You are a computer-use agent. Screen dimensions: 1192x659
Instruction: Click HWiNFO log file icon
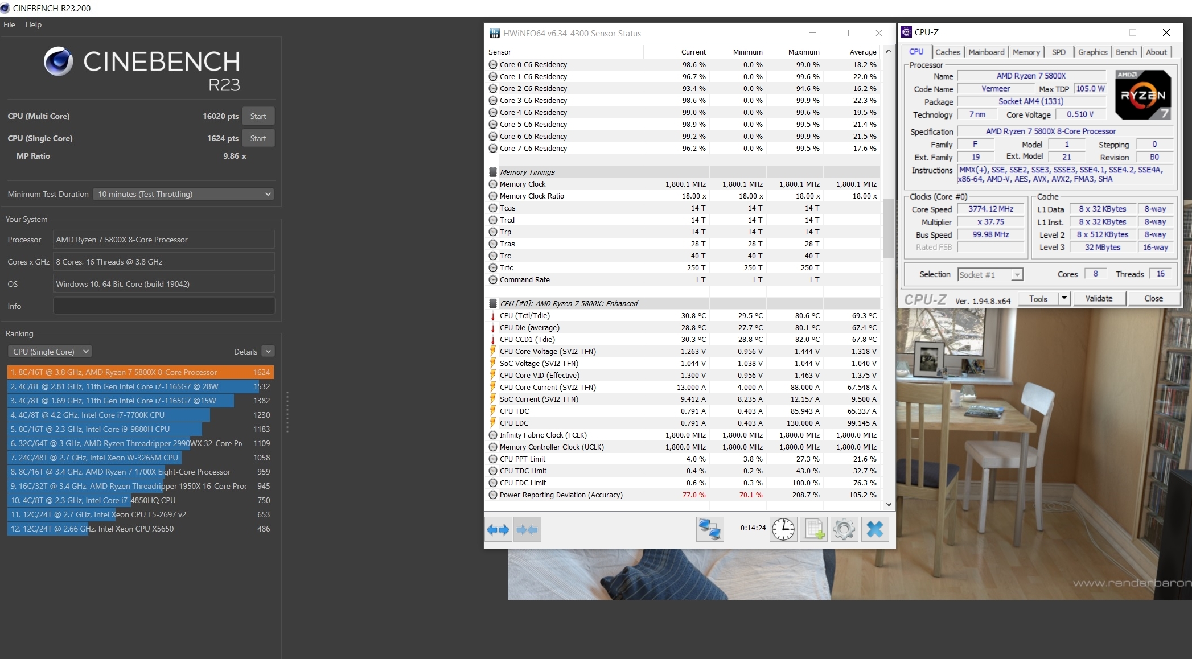coord(814,529)
